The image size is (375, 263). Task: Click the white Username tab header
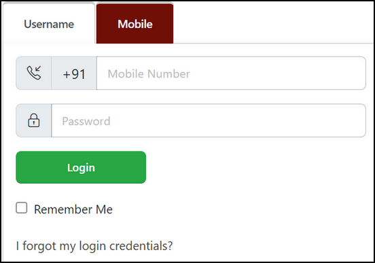(x=49, y=24)
